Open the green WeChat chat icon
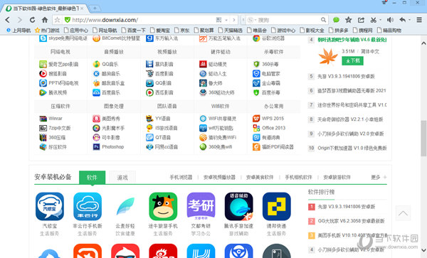The height and width of the screenshot is (258, 427). tap(336, 20)
